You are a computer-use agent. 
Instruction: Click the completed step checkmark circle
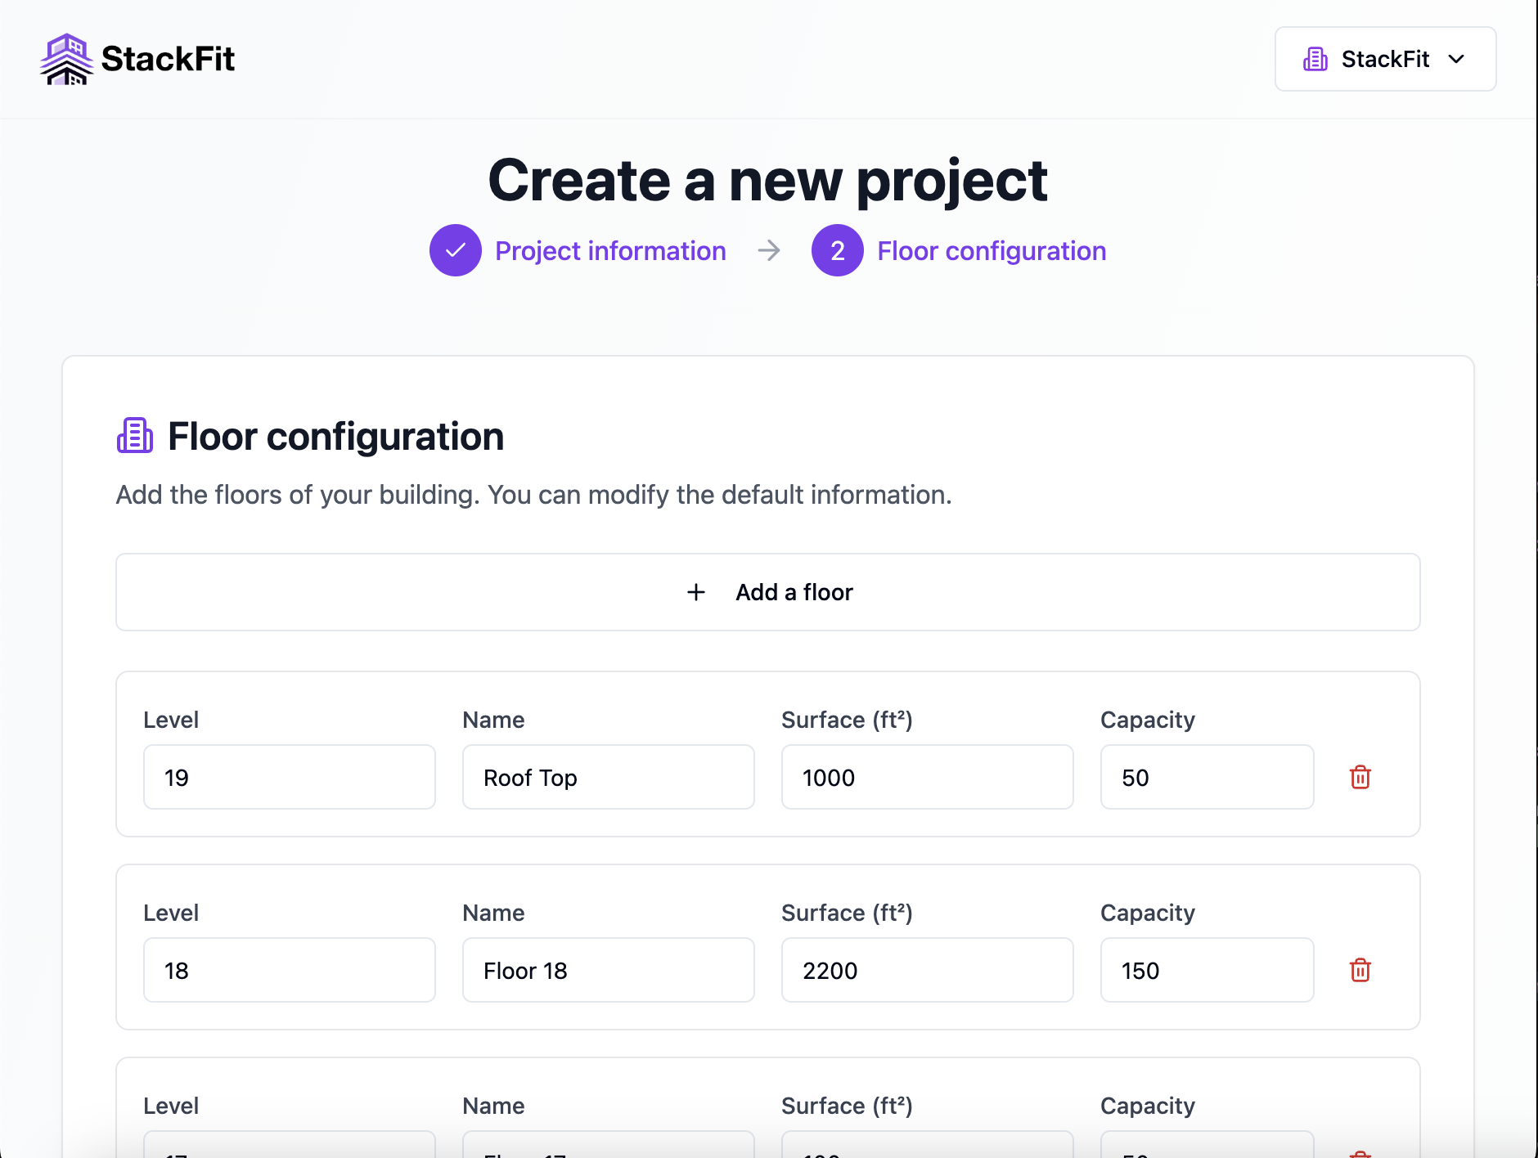click(x=456, y=250)
